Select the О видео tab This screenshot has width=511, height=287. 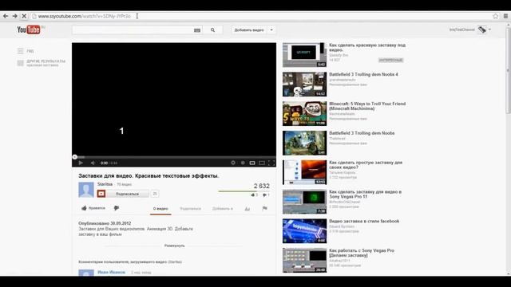point(160,209)
